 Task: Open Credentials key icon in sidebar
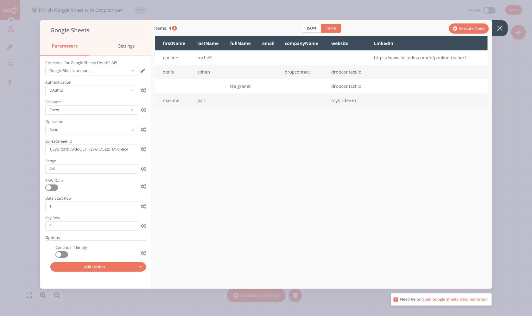[x=10, y=47]
